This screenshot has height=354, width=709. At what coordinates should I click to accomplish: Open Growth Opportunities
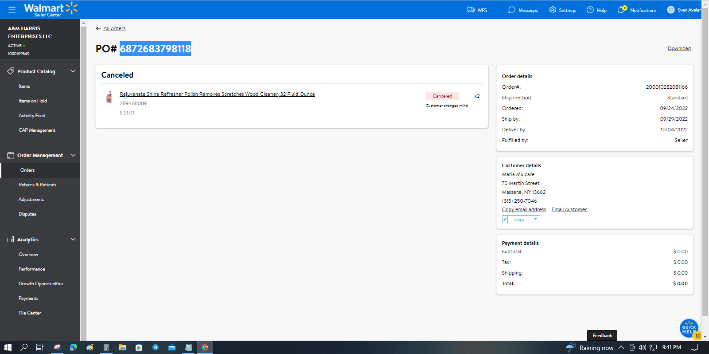(x=41, y=283)
